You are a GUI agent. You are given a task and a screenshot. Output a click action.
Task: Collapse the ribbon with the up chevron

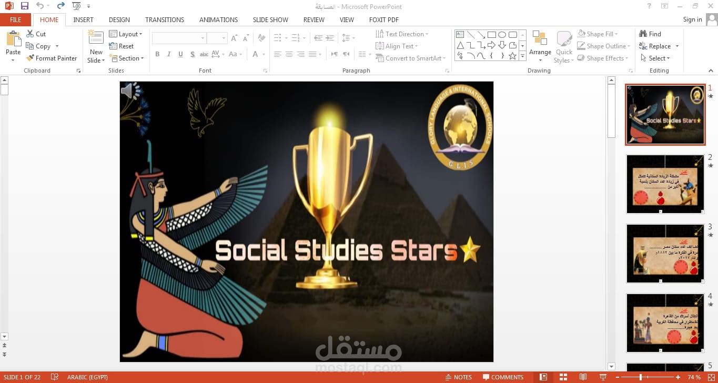711,70
